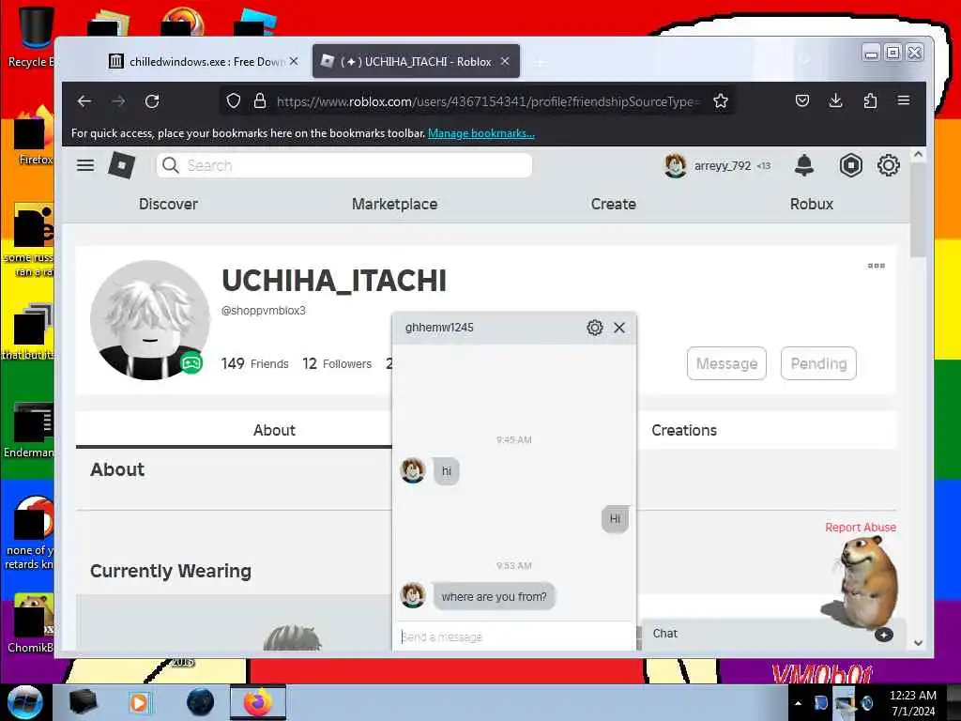Image resolution: width=961 pixels, height=721 pixels.
Task: Close the chilledwindows.exe tab
Action: click(294, 61)
